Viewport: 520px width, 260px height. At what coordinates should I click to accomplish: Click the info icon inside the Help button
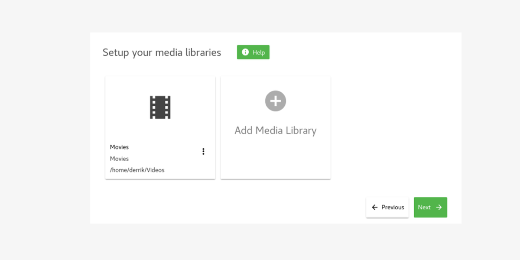[245, 52]
